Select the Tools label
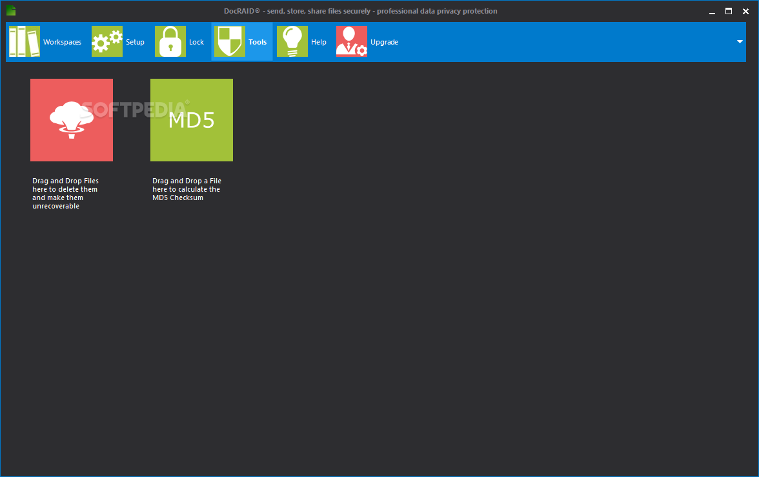The width and height of the screenshot is (759, 477). coord(258,42)
